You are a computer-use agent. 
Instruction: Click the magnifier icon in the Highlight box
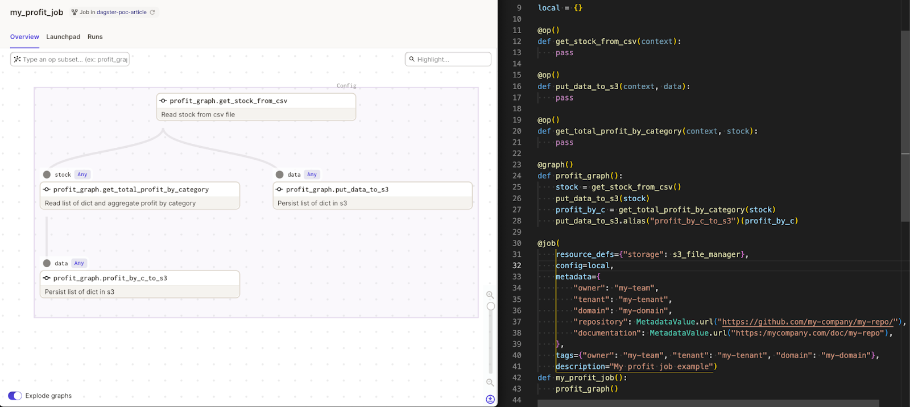click(412, 59)
